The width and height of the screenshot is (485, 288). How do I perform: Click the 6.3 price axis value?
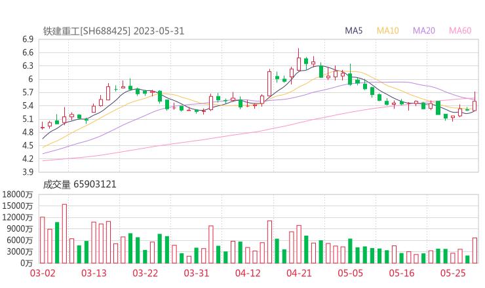[x=28, y=66]
